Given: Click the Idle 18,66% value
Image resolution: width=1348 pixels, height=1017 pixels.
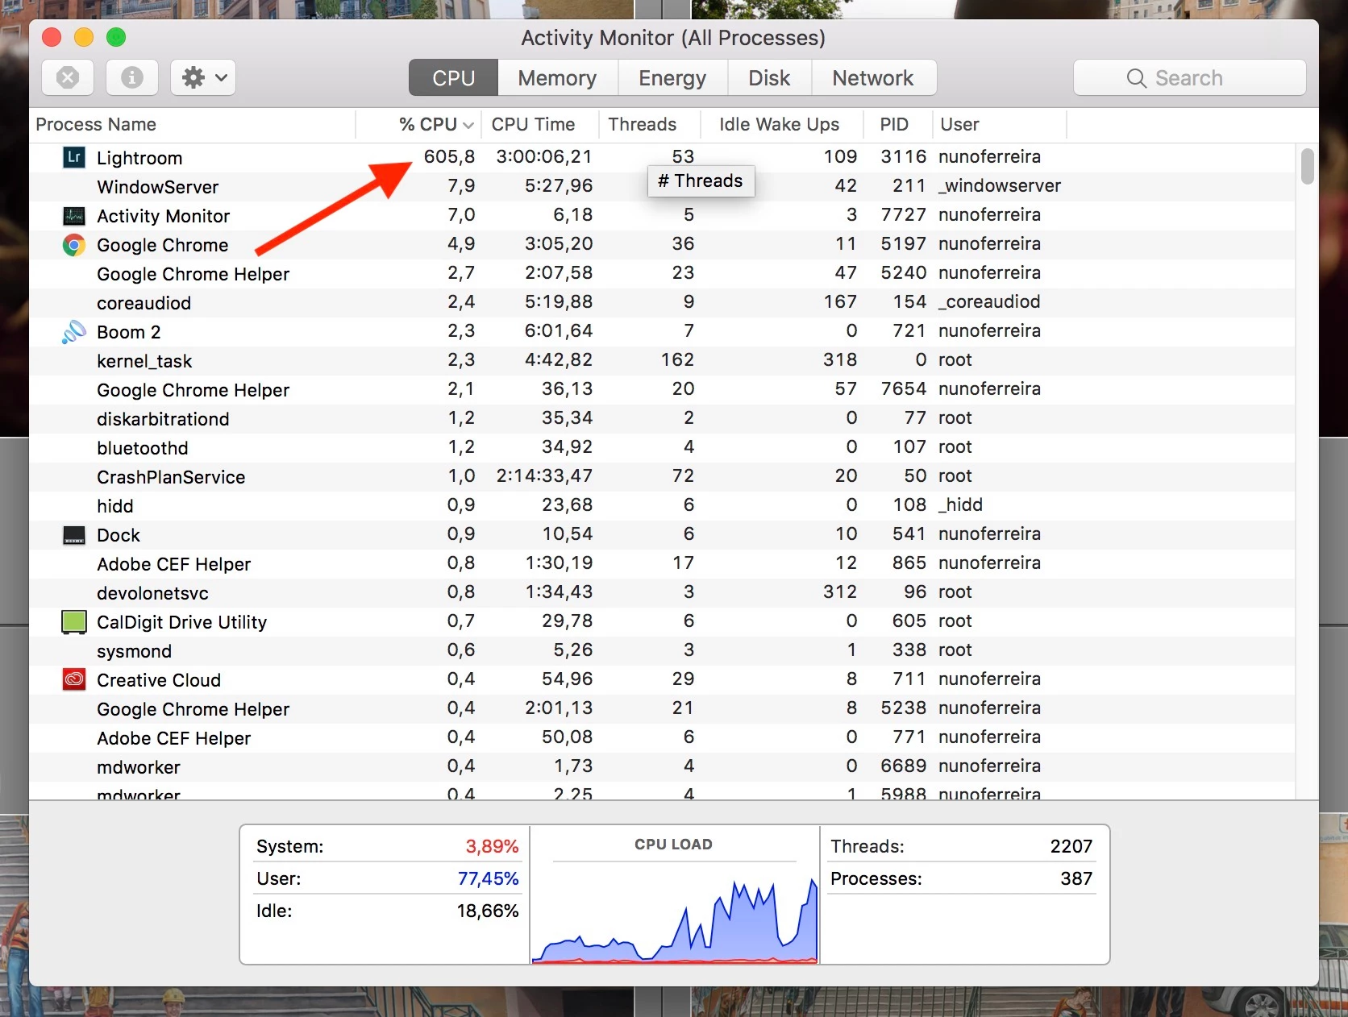Looking at the screenshot, I should (488, 911).
